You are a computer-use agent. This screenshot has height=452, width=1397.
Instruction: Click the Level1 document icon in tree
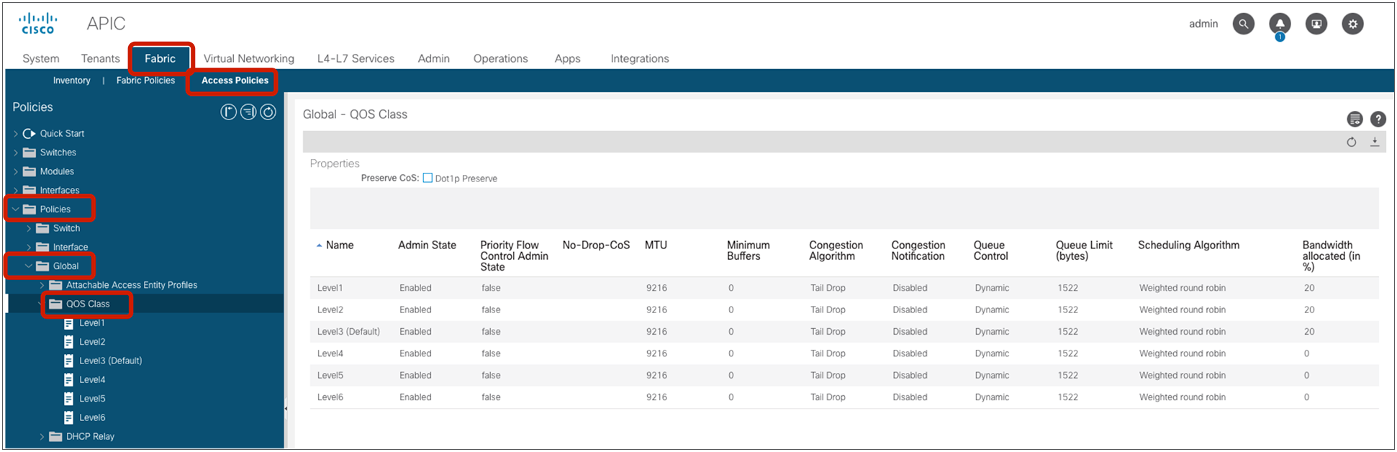(x=69, y=324)
